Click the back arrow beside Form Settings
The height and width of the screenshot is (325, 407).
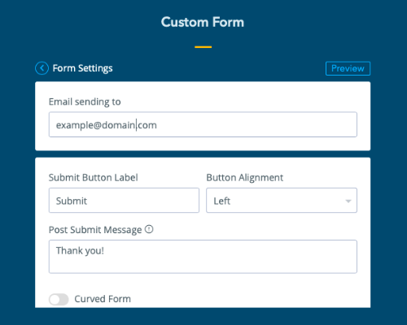point(42,68)
